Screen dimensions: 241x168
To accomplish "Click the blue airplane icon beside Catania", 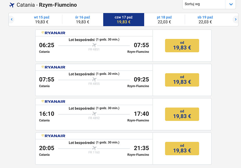I will (12, 5).
